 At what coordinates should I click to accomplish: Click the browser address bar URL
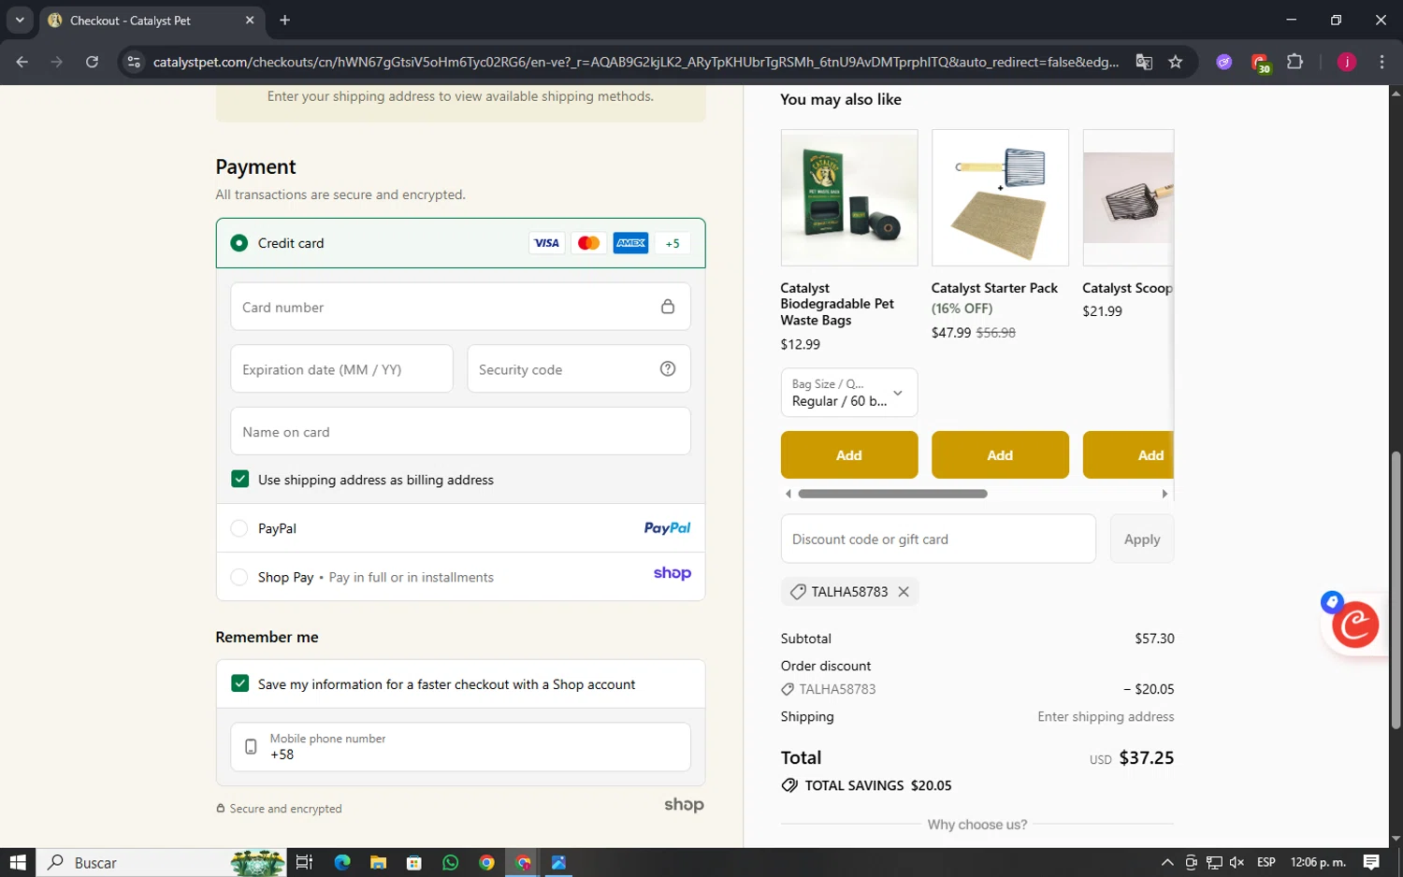(635, 62)
